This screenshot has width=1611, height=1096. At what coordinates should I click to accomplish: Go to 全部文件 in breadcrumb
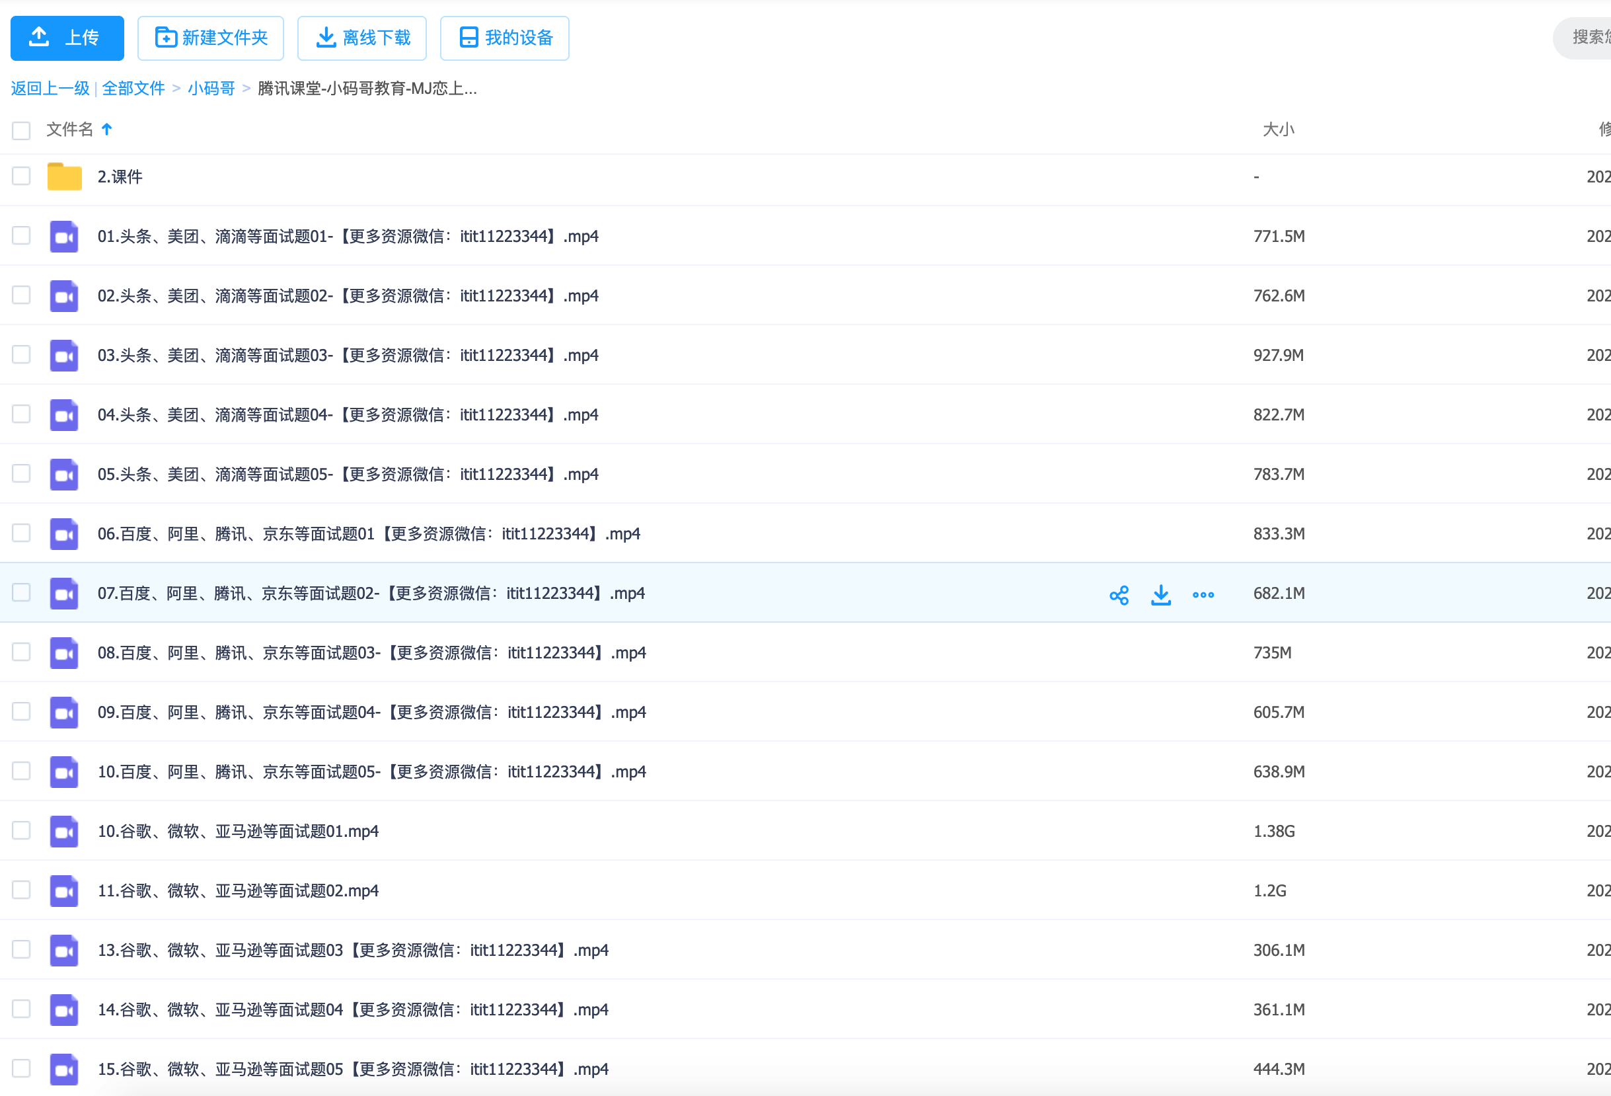(133, 89)
